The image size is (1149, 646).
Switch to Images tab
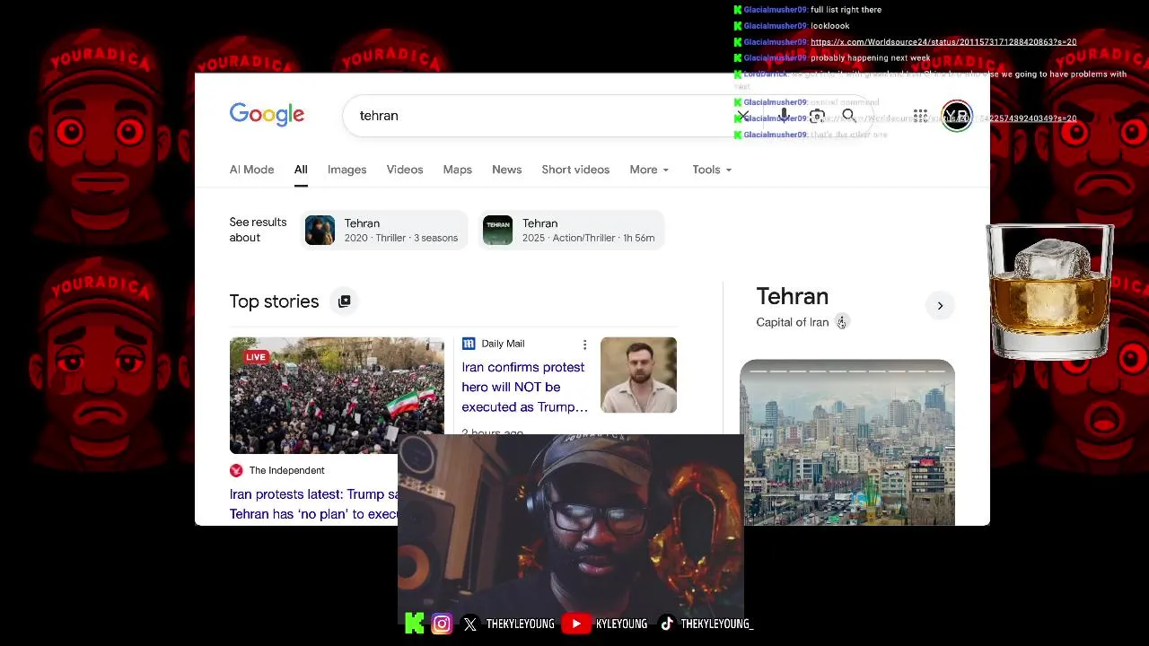(x=346, y=170)
